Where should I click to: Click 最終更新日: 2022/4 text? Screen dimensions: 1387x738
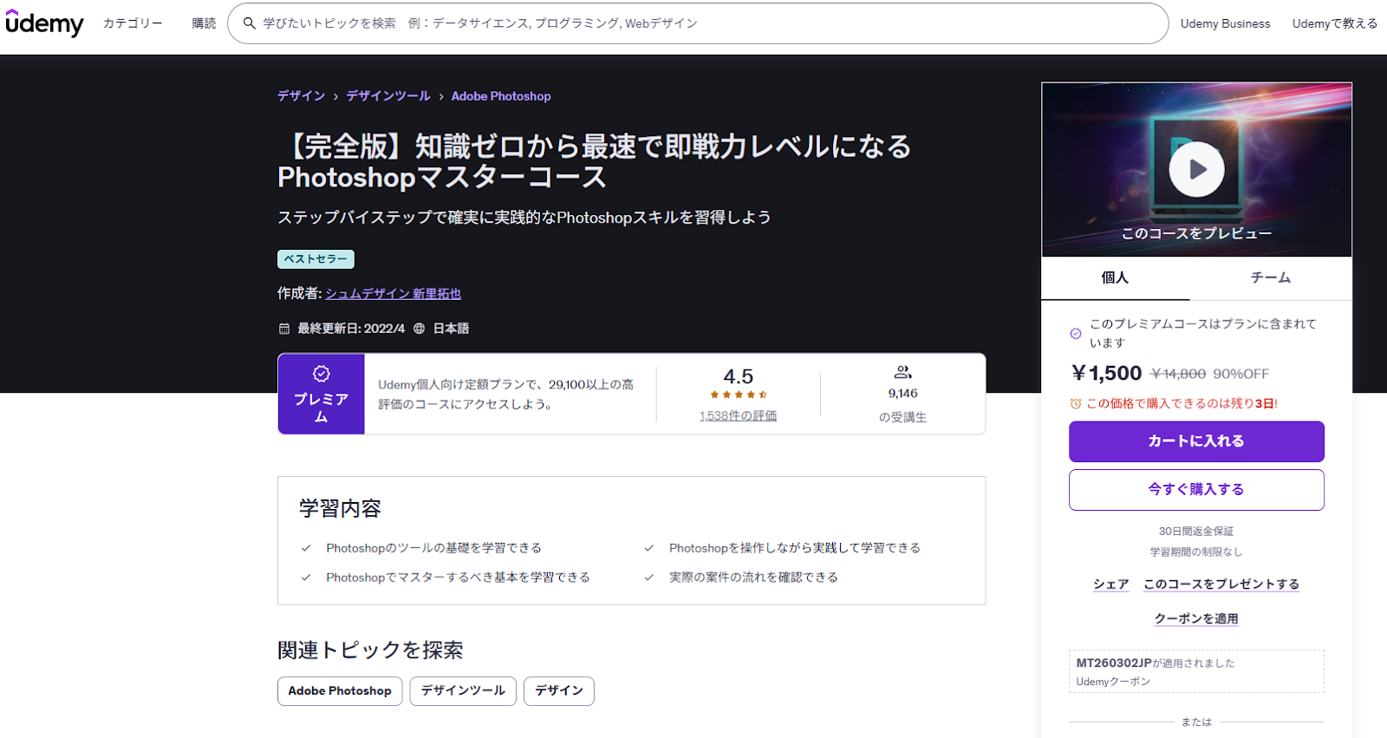[x=351, y=329]
